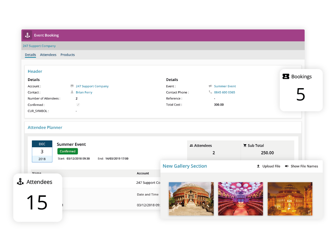Click the person icon beside Brian Ferry
The height and width of the screenshot is (246, 329).
point(72,92)
